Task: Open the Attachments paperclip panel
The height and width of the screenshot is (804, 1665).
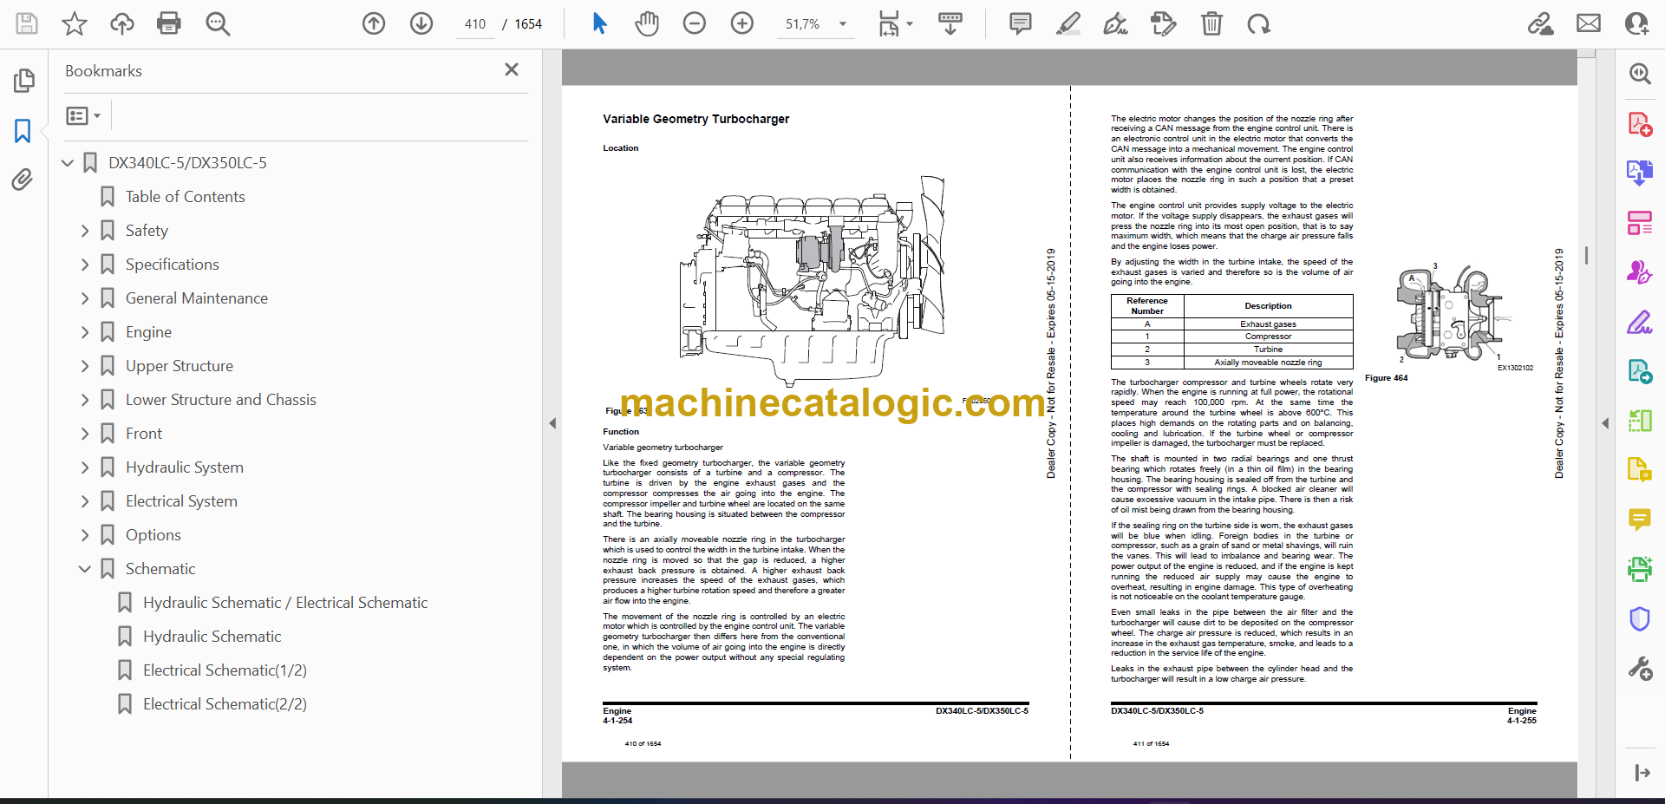Action: (x=23, y=180)
